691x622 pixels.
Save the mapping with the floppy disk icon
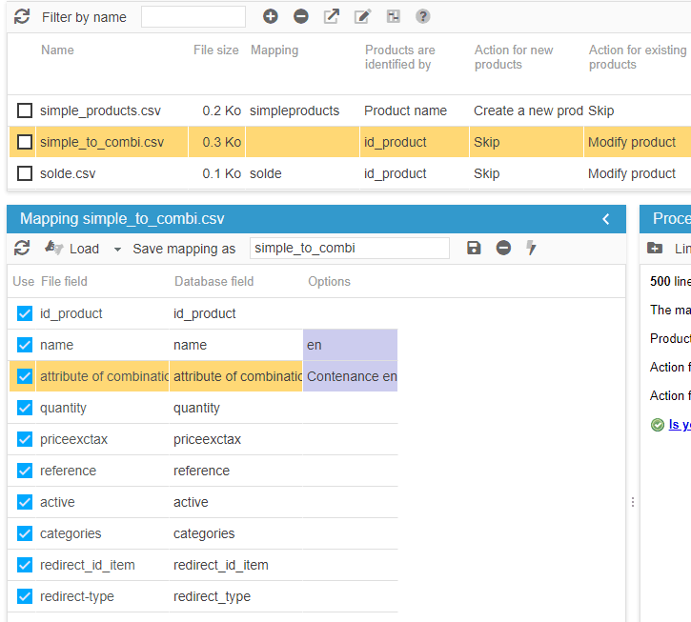tap(474, 248)
